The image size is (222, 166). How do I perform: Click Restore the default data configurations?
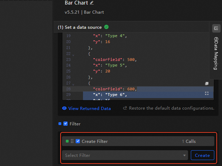(172, 108)
